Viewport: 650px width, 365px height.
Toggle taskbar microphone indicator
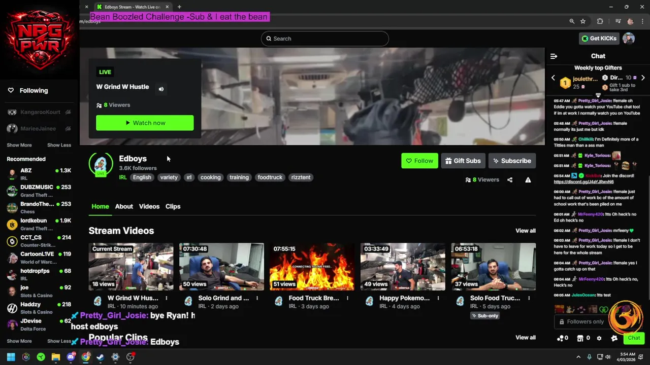(x=589, y=357)
